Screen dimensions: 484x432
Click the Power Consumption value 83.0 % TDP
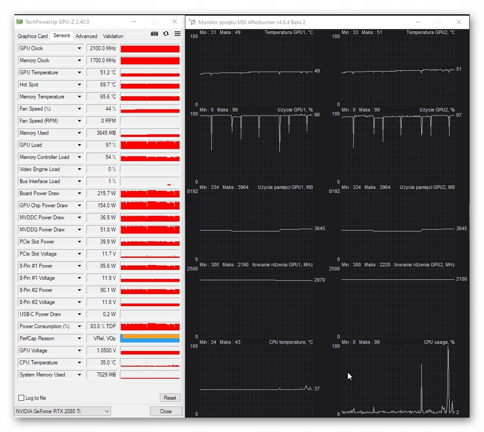coord(102,327)
